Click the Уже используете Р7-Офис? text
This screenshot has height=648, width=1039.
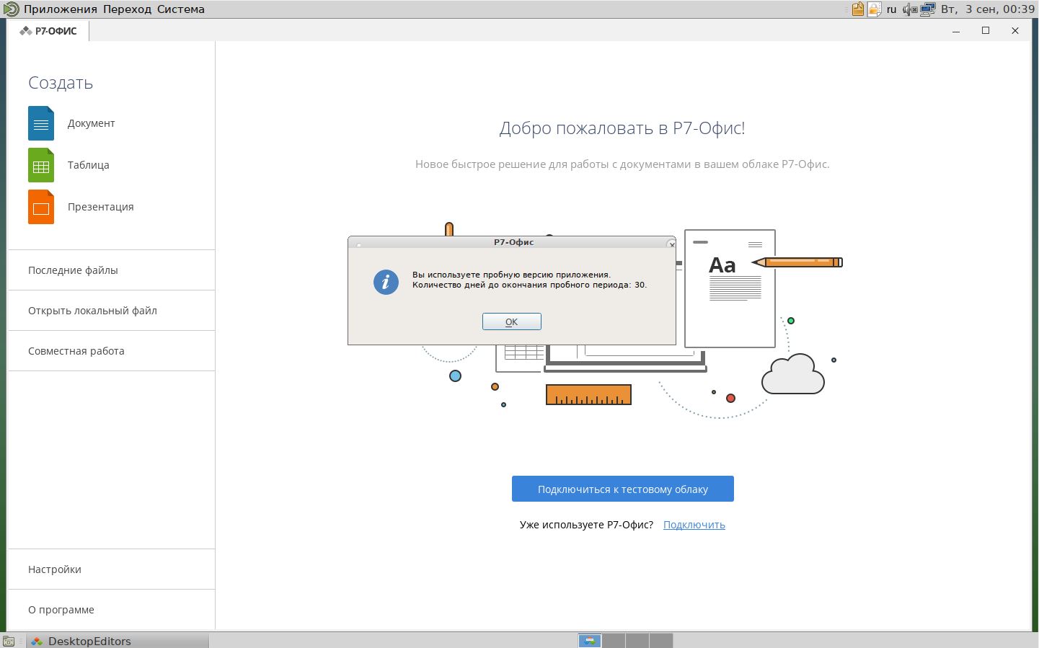(x=586, y=525)
